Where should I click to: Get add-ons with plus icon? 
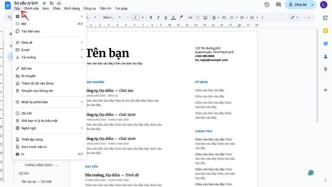325,90
